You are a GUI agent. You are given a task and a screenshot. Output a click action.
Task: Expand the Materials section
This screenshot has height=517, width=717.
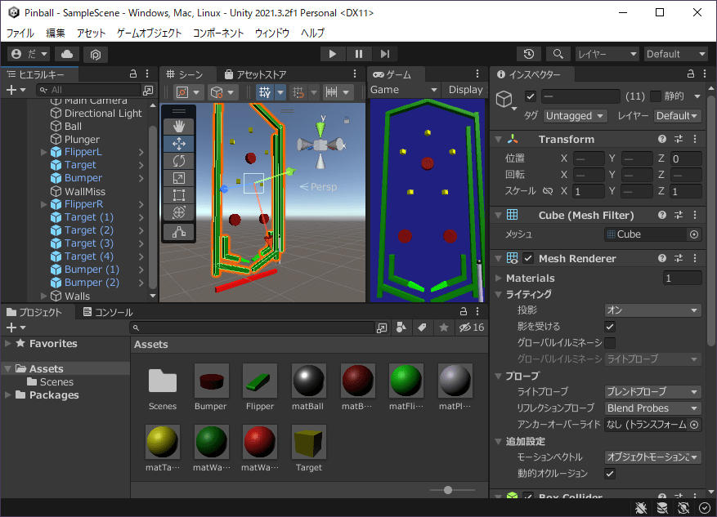pyautogui.click(x=499, y=279)
